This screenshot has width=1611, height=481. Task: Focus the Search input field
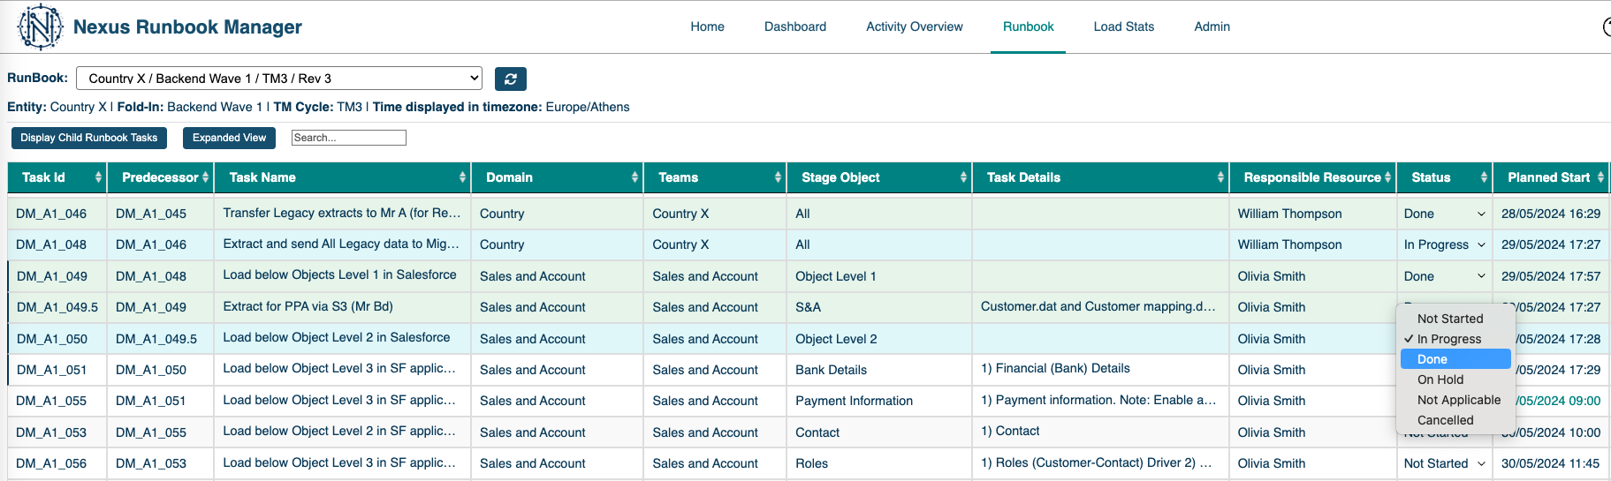[x=348, y=138]
